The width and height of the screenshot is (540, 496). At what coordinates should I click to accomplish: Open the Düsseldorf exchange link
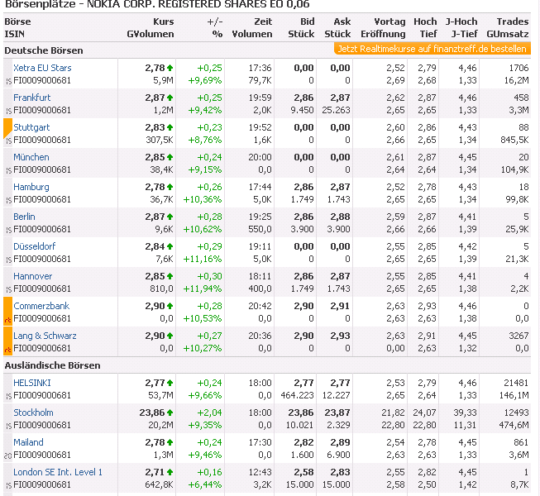tap(34, 246)
